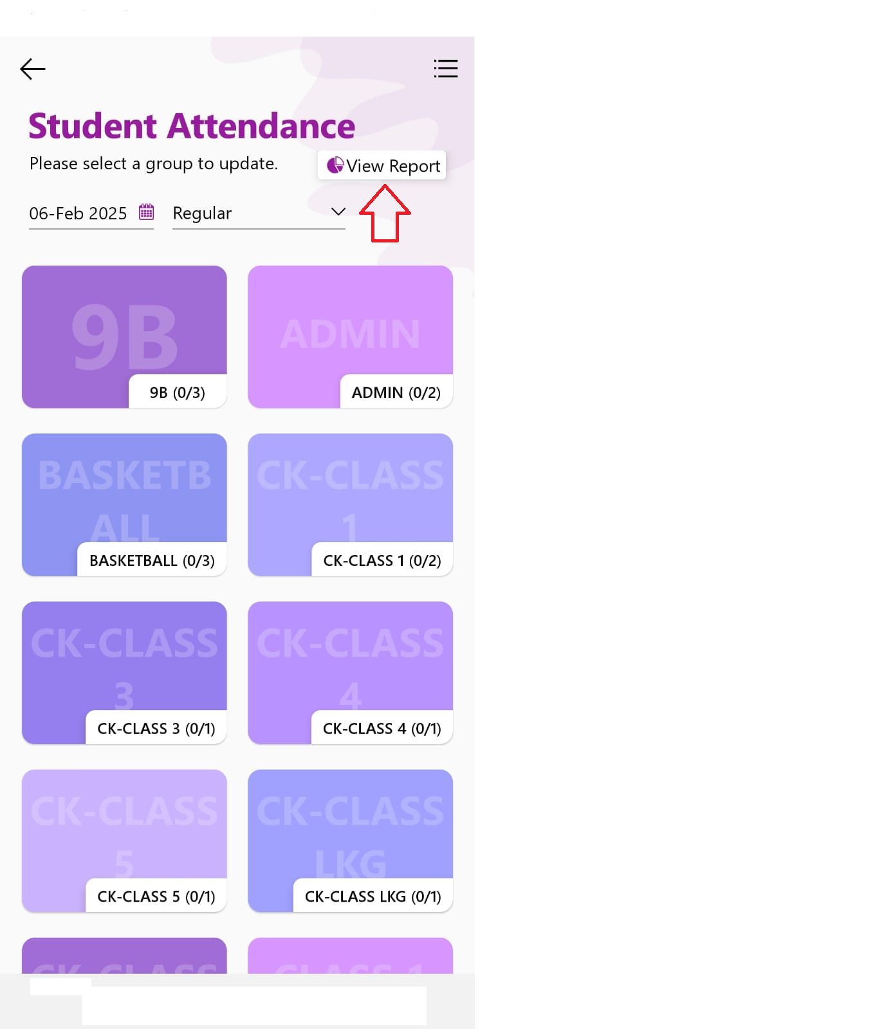Choose the CK-CLASS 5 group card
Screen dimensions: 884x1029
124,841
